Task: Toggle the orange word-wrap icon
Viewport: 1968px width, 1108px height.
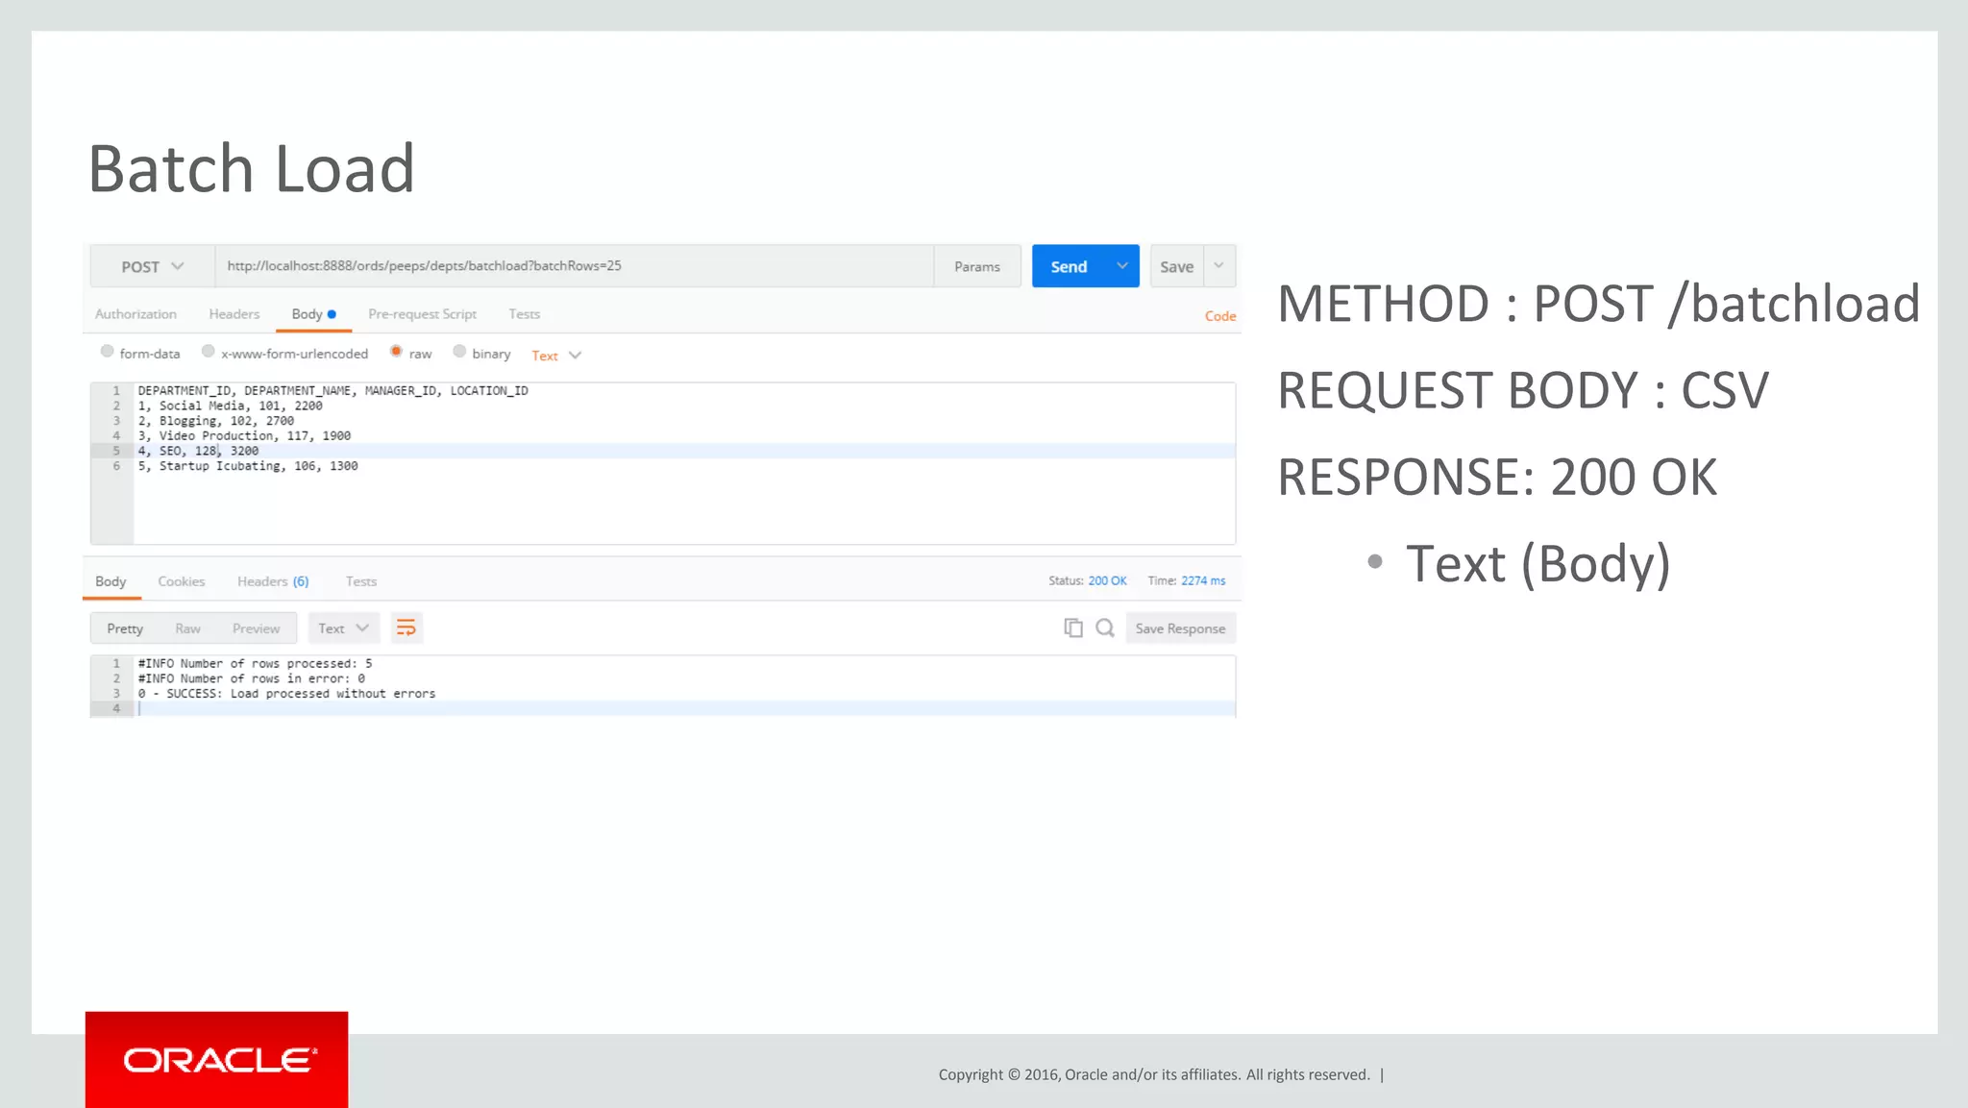Action: [406, 628]
